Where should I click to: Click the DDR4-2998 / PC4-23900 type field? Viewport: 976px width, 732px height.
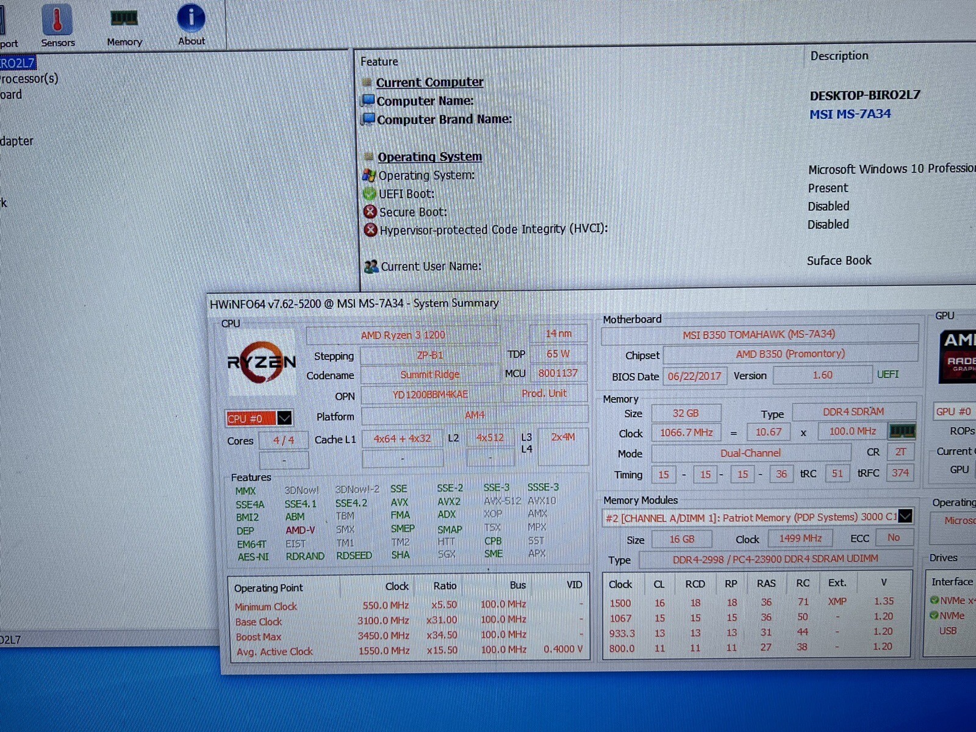[x=775, y=559]
